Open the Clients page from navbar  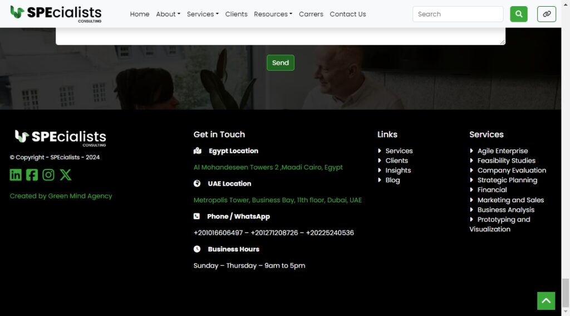point(236,14)
